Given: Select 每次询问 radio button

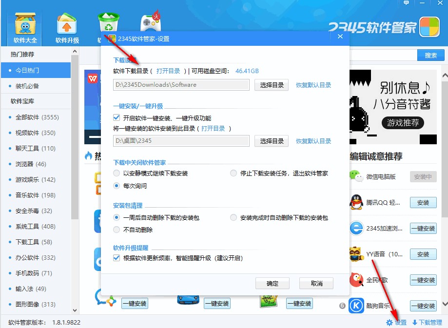Looking at the screenshot, I should click(117, 186).
